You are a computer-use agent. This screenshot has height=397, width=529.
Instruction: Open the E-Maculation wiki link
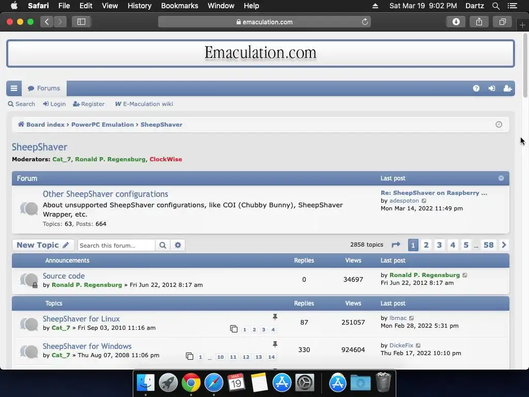point(144,104)
